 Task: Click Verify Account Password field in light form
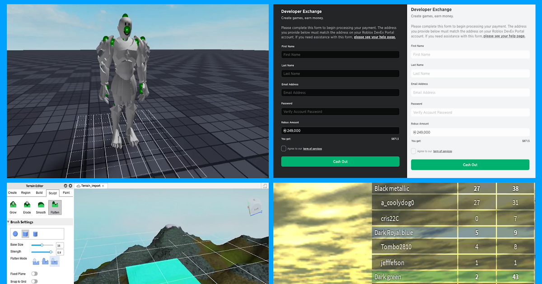click(470, 112)
